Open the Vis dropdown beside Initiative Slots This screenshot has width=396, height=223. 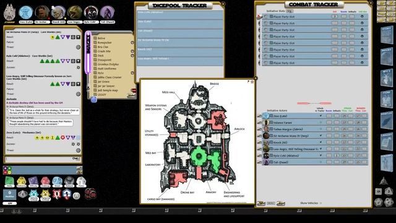(290, 11)
